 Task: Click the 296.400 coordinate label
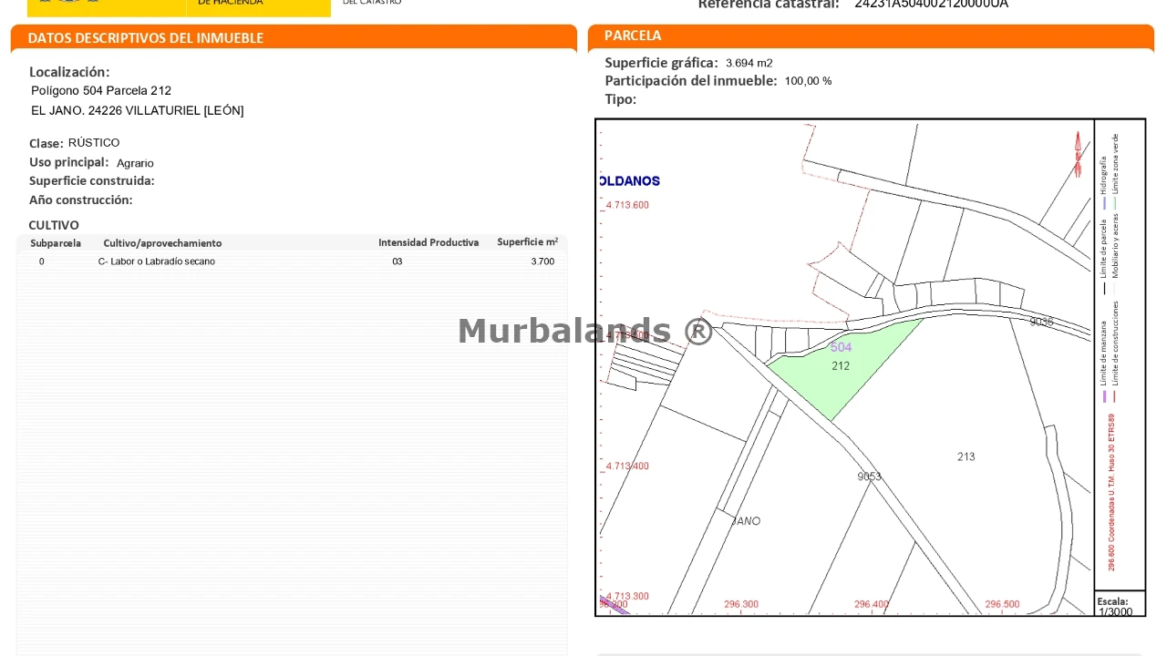click(872, 604)
